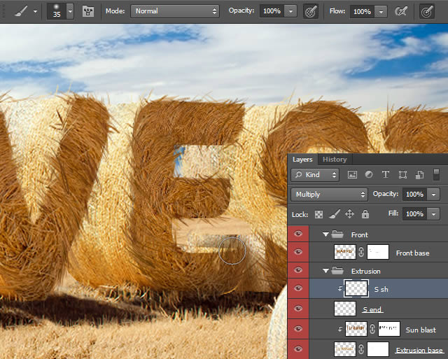Collapse the Extrusion group triangle
The width and height of the screenshot is (448, 359).
click(325, 271)
